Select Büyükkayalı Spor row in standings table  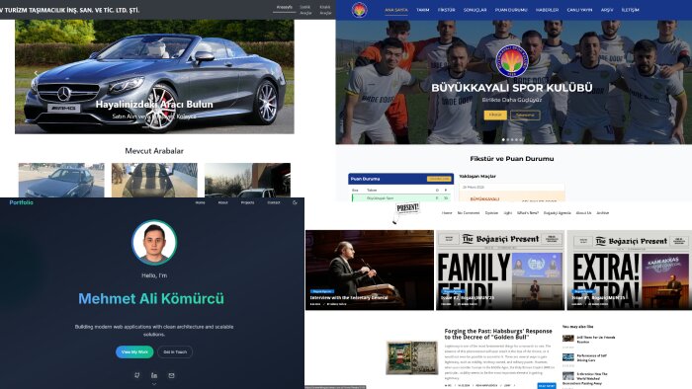[x=400, y=198]
